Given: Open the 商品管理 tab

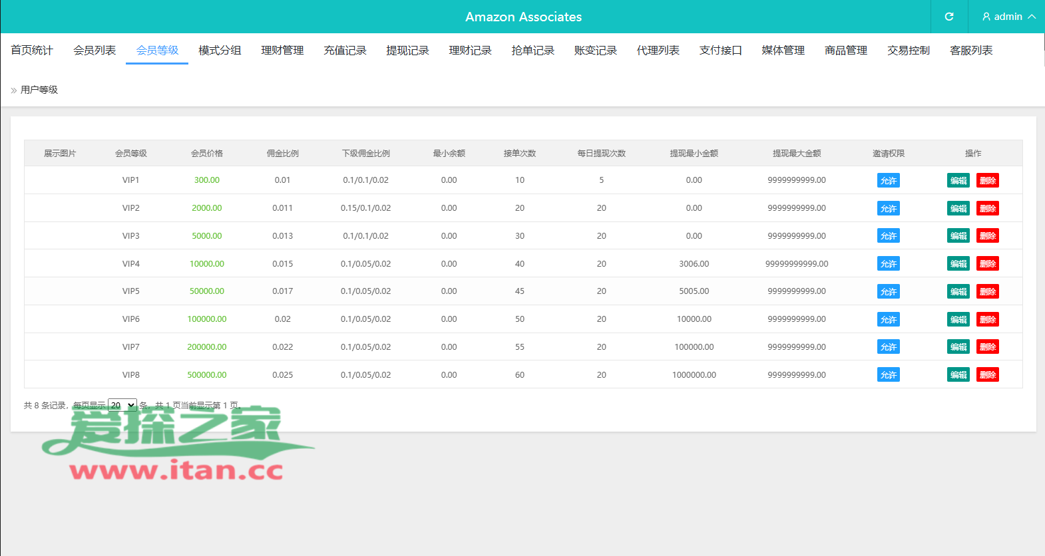Looking at the screenshot, I should point(845,51).
